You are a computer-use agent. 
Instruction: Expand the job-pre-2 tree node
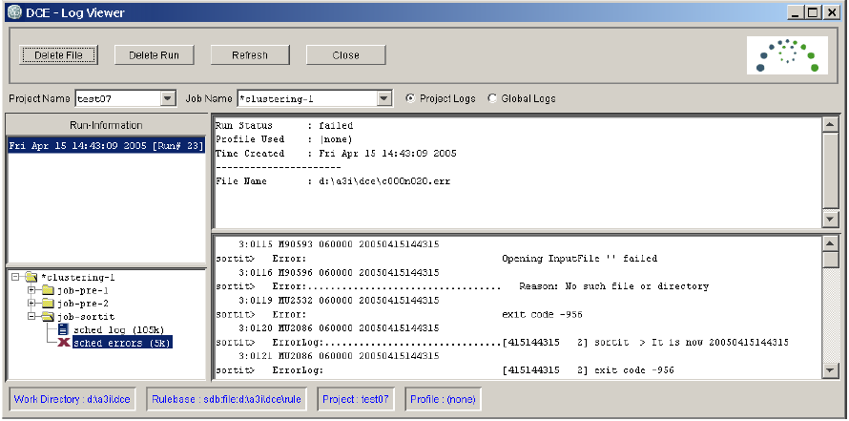pos(31,304)
